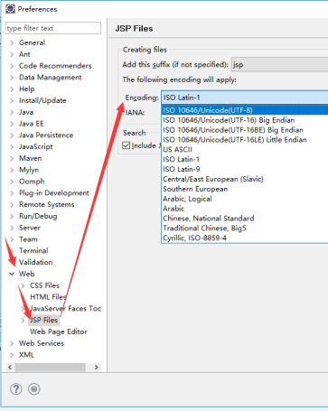328x411 pixels.
Task: Select Oomph tree item
Action: point(32,182)
